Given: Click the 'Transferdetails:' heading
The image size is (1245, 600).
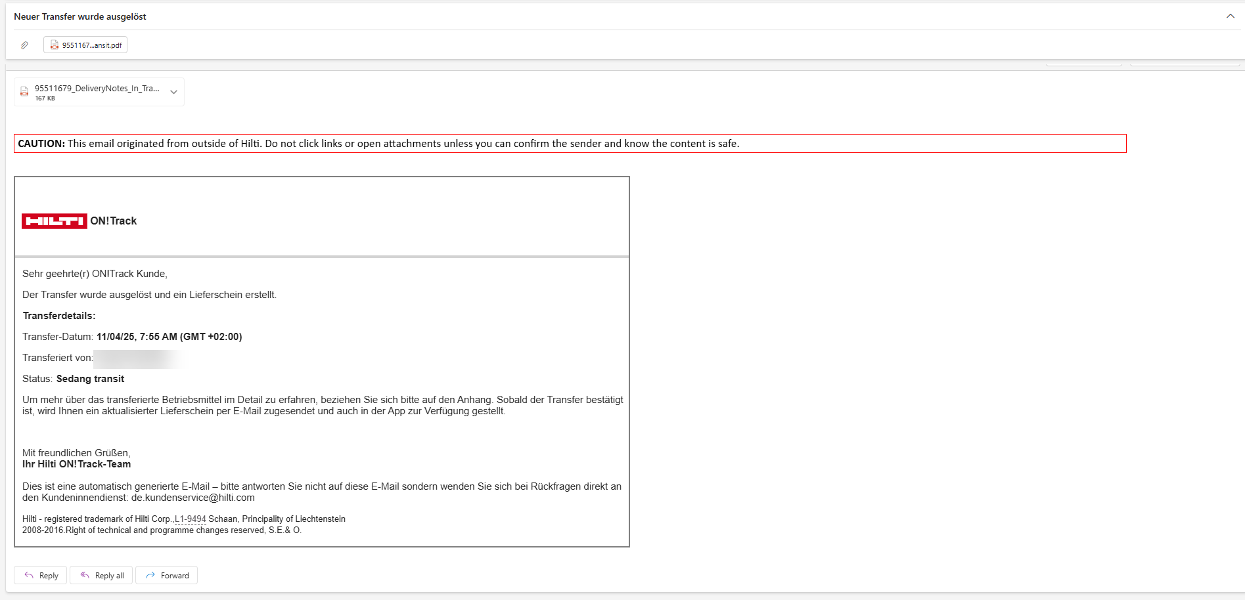Looking at the screenshot, I should tap(59, 316).
